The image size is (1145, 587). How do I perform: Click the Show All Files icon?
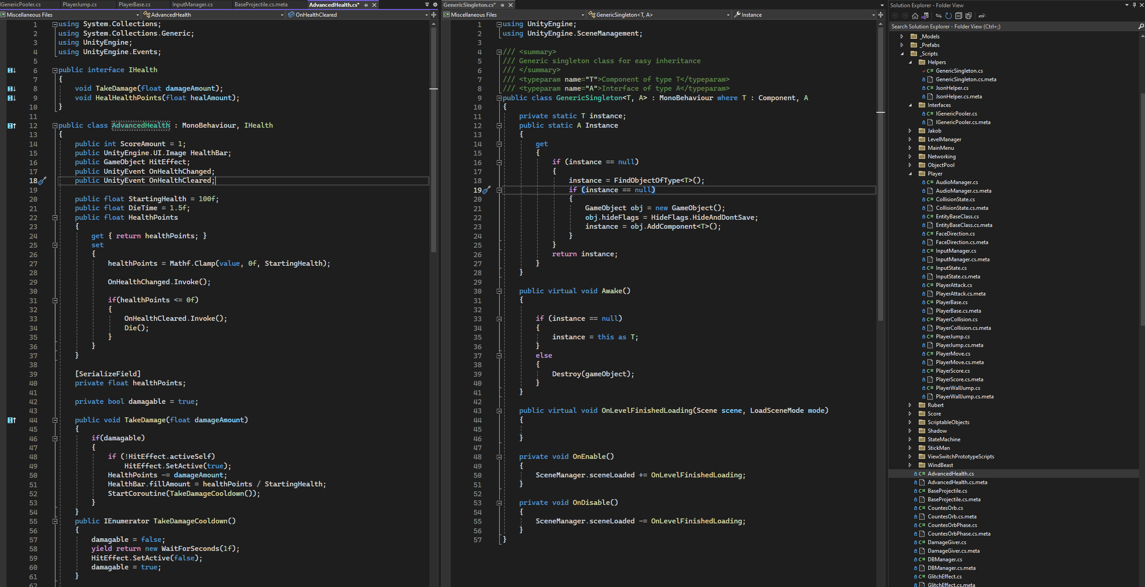pyautogui.click(x=968, y=16)
